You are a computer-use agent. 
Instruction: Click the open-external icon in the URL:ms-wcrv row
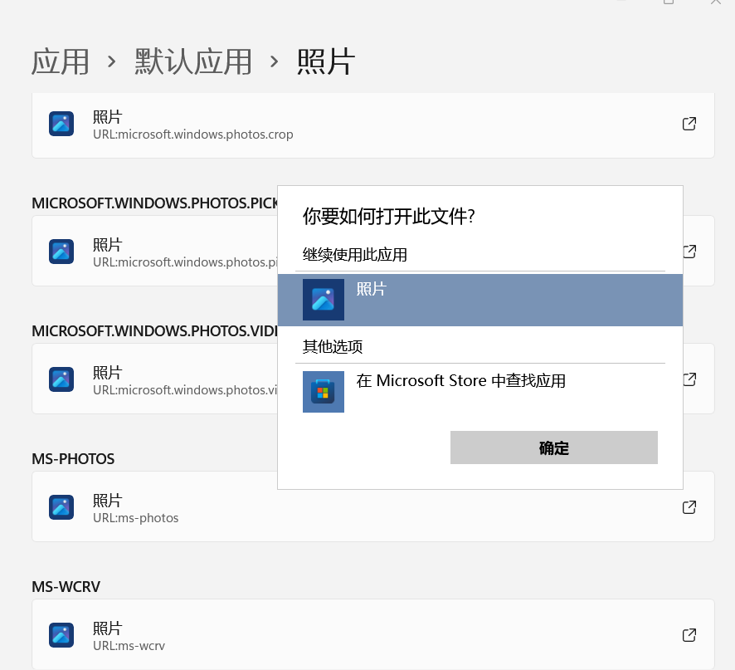(x=689, y=635)
